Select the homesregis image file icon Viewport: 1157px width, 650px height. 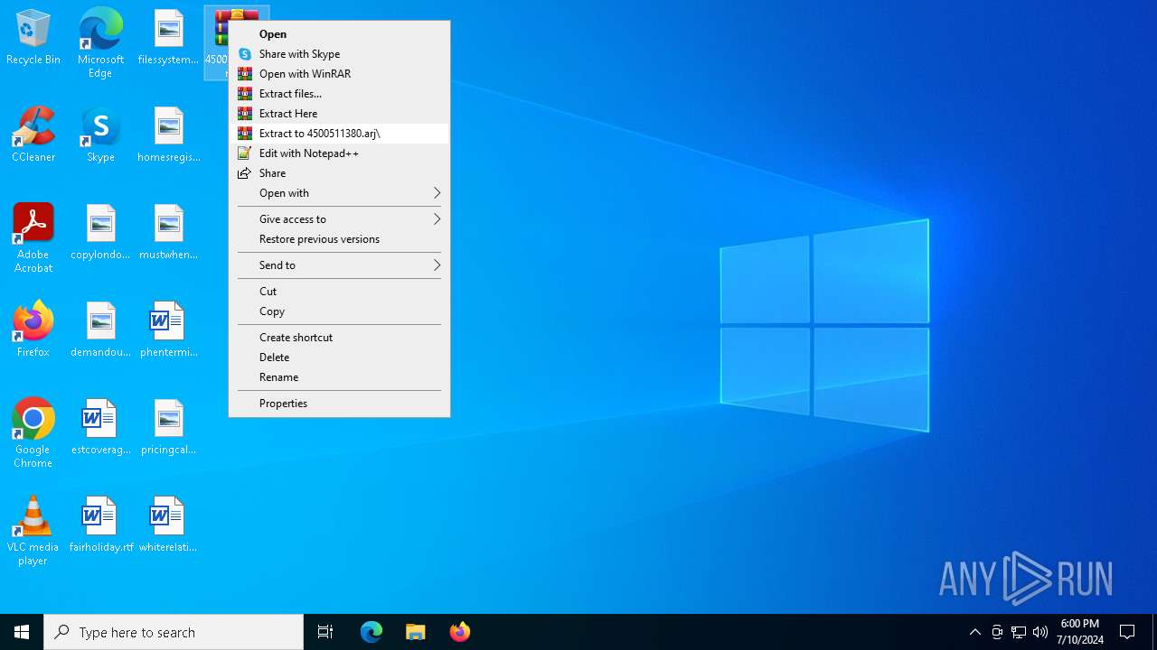(168, 135)
